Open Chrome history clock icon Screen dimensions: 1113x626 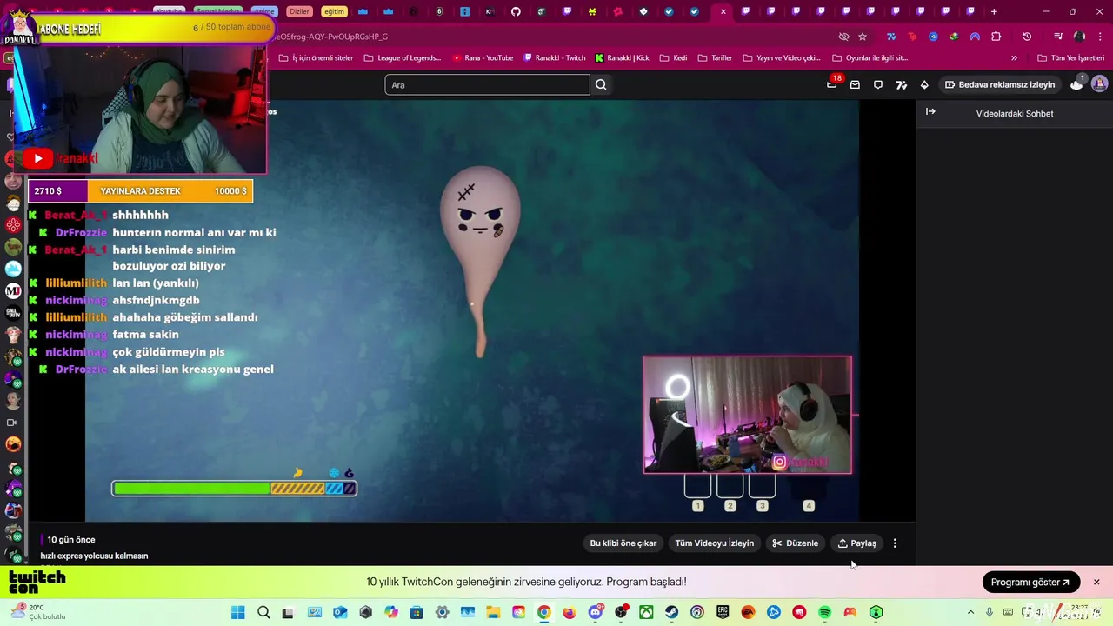tap(1027, 37)
